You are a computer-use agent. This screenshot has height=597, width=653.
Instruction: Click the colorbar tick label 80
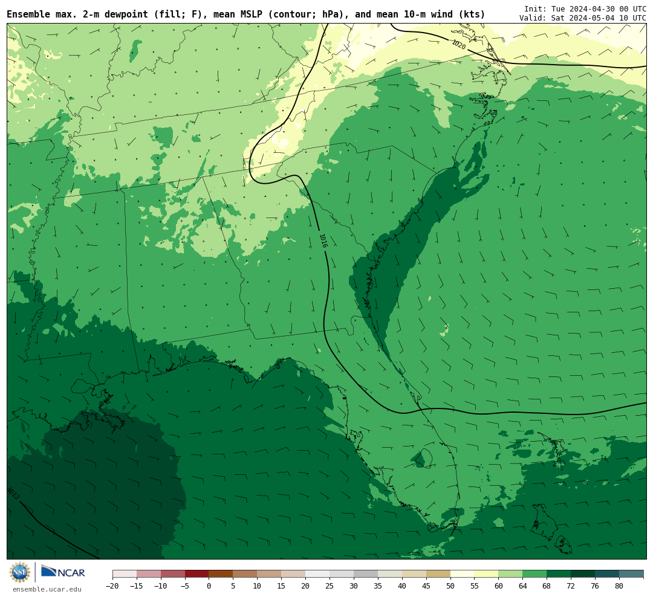pyautogui.click(x=619, y=586)
